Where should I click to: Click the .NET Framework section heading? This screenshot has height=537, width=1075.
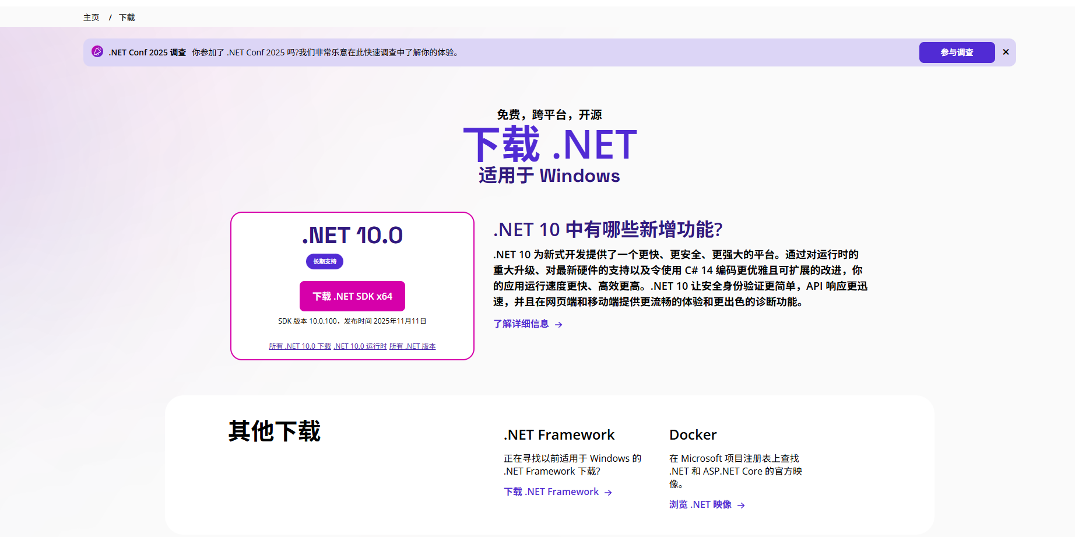pyautogui.click(x=558, y=435)
